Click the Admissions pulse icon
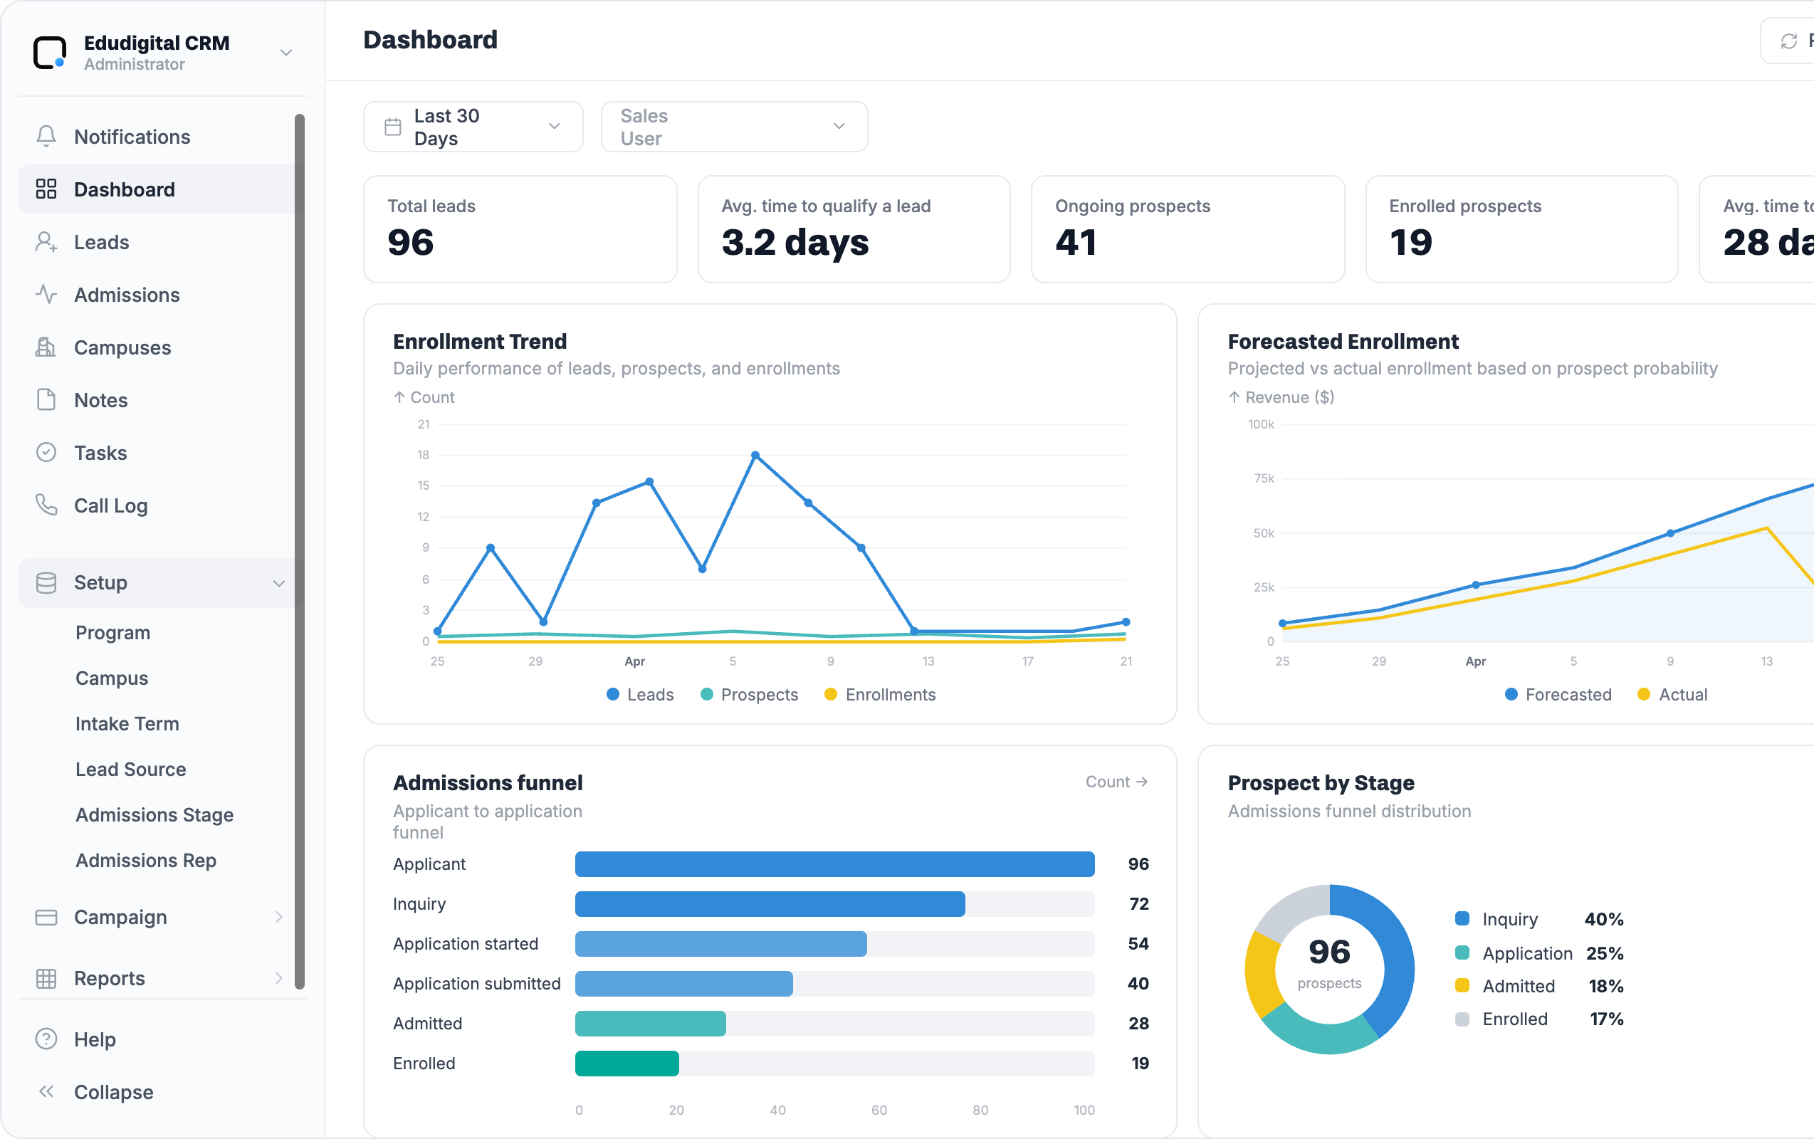 46,295
